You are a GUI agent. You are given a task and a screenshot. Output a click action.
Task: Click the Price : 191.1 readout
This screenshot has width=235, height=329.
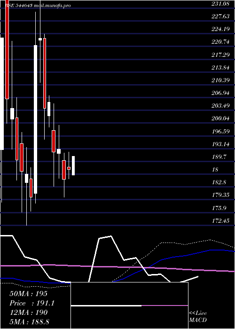(32, 303)
